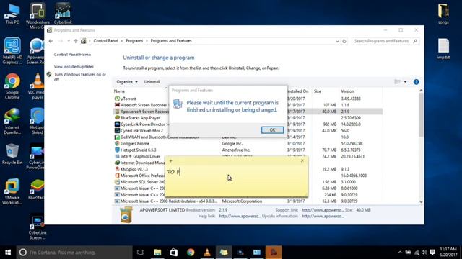Viewport: 462px width, 259px height.
Task: Sort the list by Name column
Action: click(119, 91)
